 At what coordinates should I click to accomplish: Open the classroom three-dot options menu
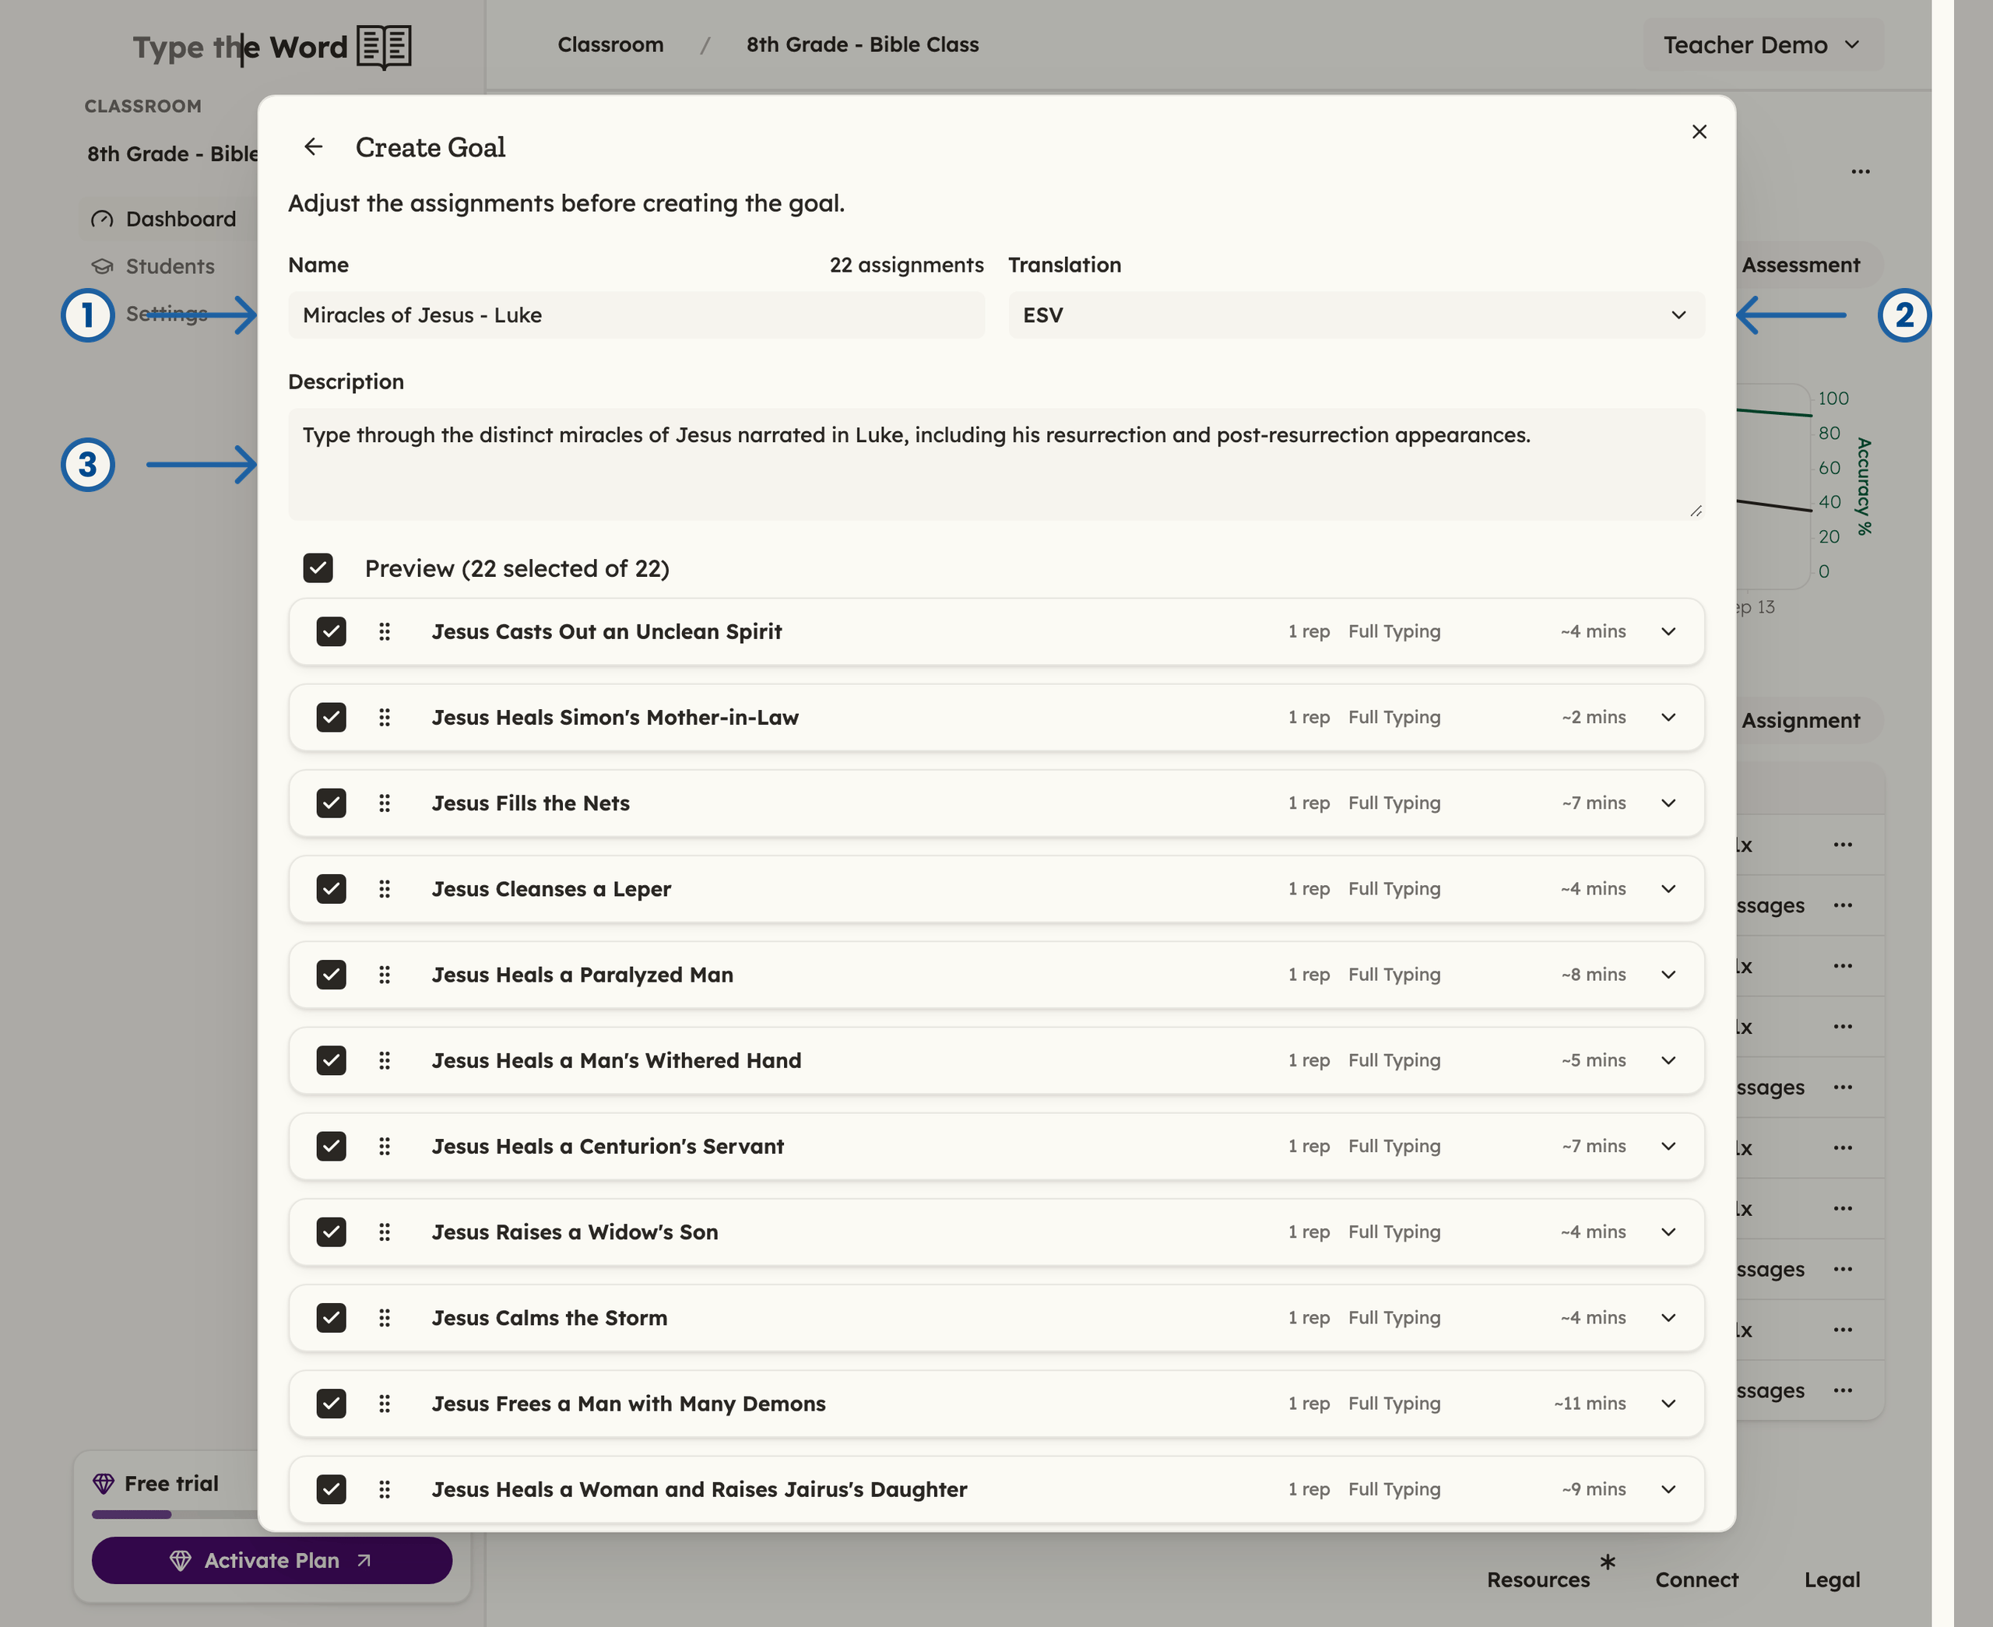click(1861, 171)
